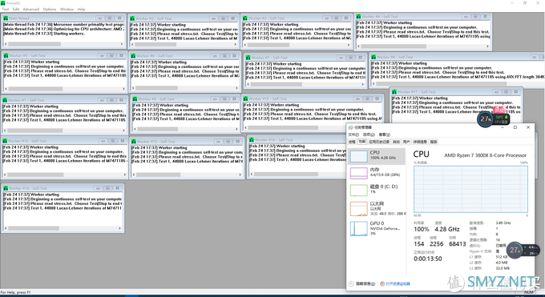Click horizontal scrollbar of Worker #16 window

click(x=63, y=228)
